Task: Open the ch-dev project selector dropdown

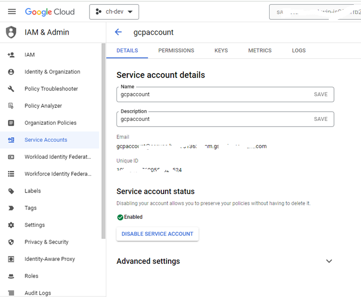Action: (x=114, y=12)
